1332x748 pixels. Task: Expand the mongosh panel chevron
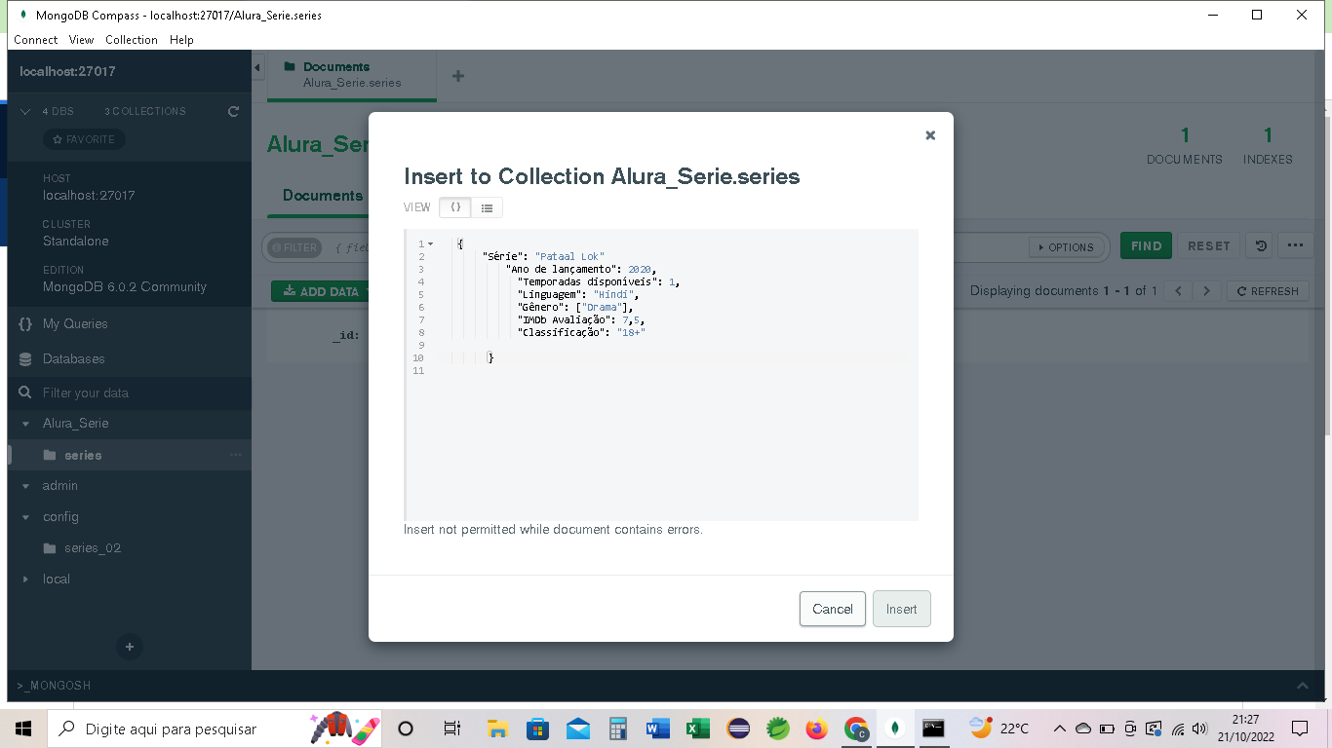pyautogui.click(x=1303, y=686)
